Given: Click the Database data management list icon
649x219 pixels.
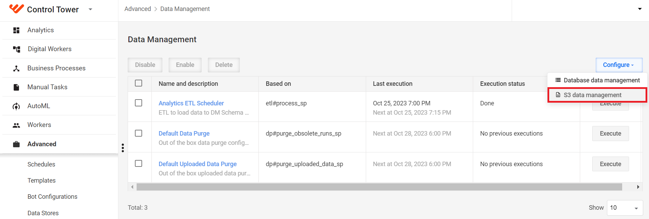Looking at the screenshot, I should (558, 80).
